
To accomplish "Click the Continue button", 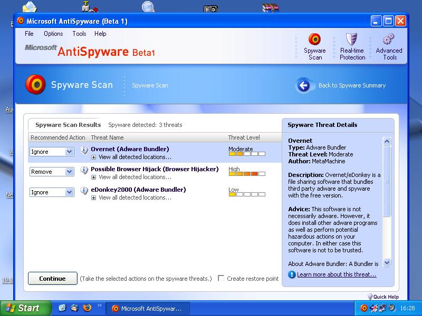I will (x=52, y=279).
